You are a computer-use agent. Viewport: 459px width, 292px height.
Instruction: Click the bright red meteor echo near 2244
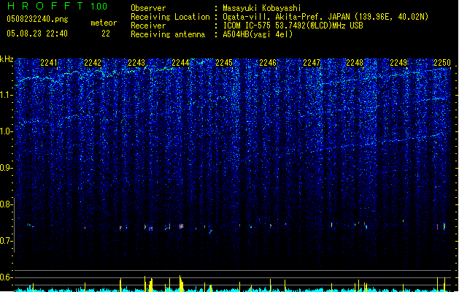coord(181,226)
